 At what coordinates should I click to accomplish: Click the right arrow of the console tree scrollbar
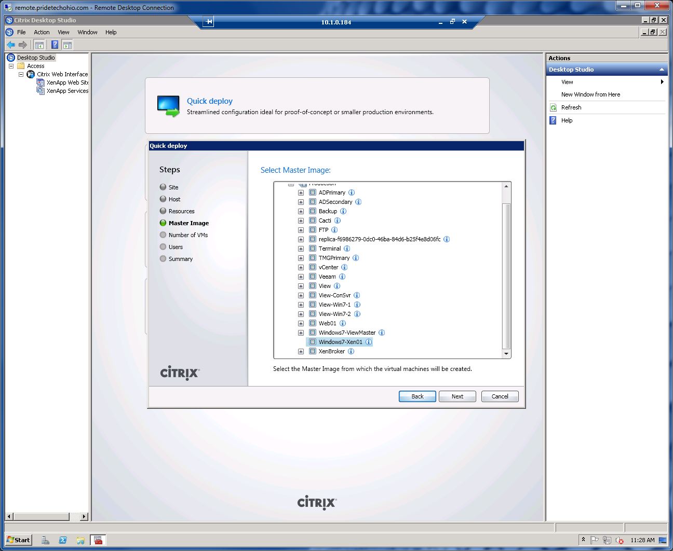[x=84, y=517]
